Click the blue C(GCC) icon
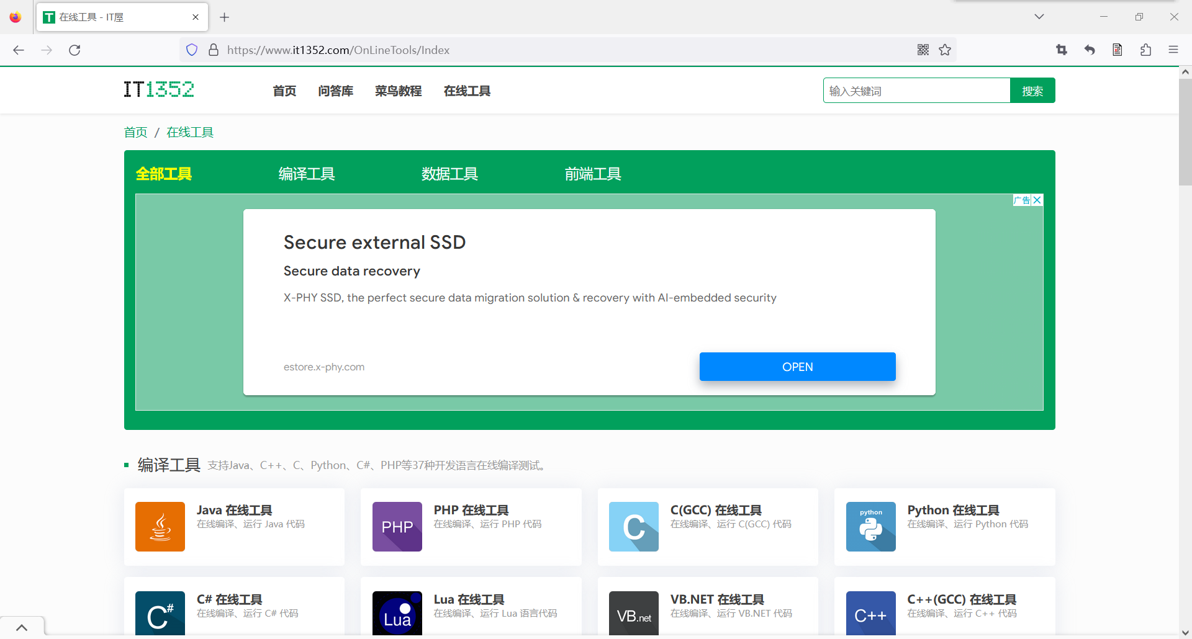This screenshot has width=1192, height=639. pos(634,527)
